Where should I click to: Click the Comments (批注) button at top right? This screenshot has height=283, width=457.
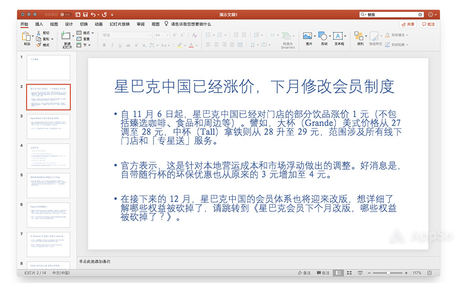428,24
